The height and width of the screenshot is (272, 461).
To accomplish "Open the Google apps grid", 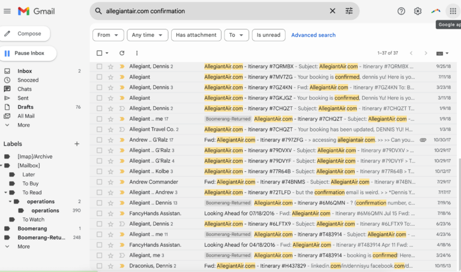I will [453, 11].
